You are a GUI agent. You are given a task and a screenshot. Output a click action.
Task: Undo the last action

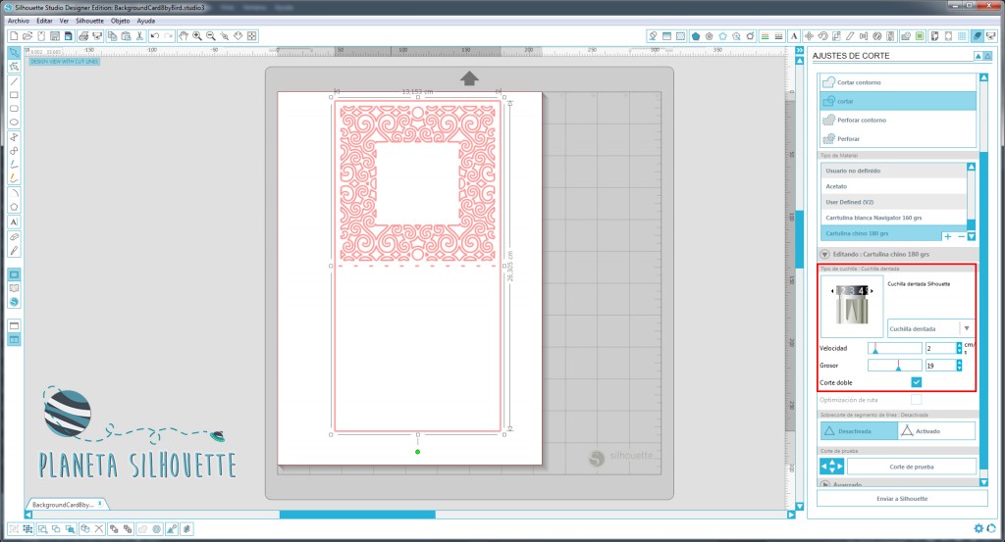(154, 36)
